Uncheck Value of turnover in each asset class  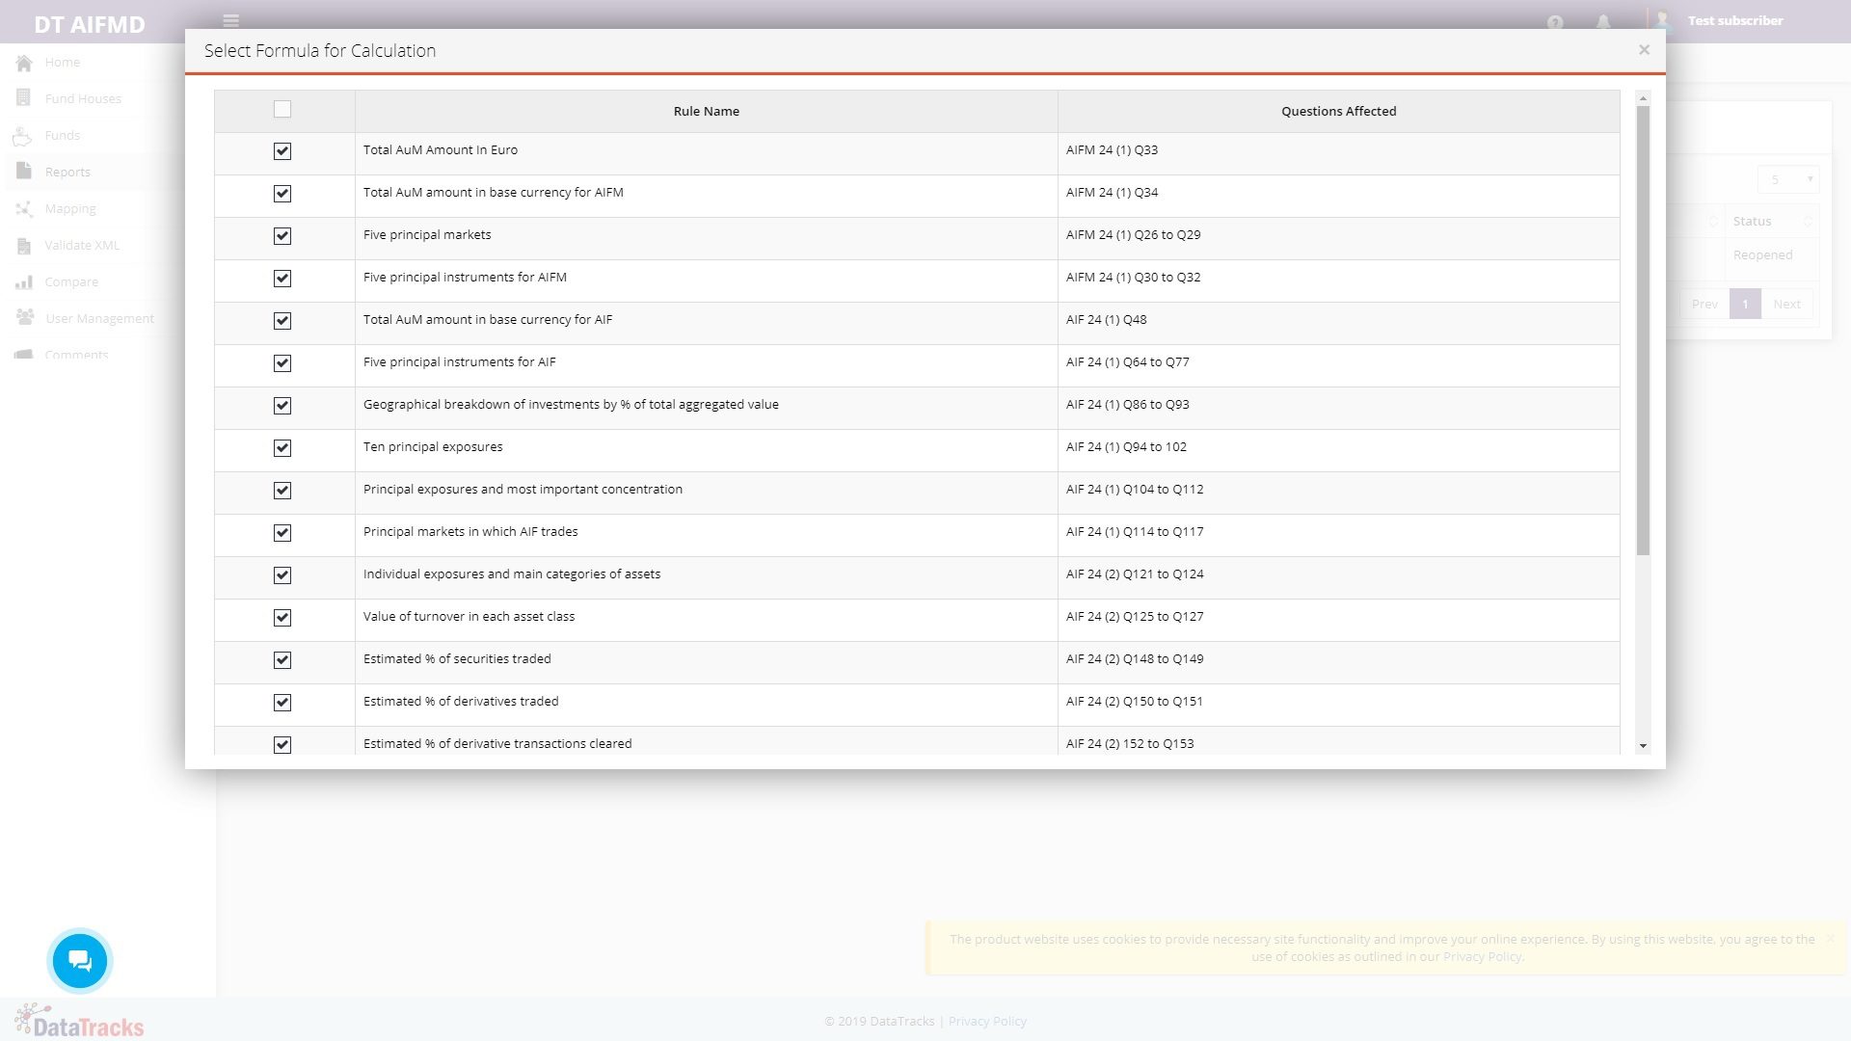point(282,618)
